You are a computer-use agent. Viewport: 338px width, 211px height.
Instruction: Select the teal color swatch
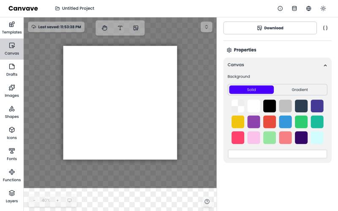(x=317, y=122)
